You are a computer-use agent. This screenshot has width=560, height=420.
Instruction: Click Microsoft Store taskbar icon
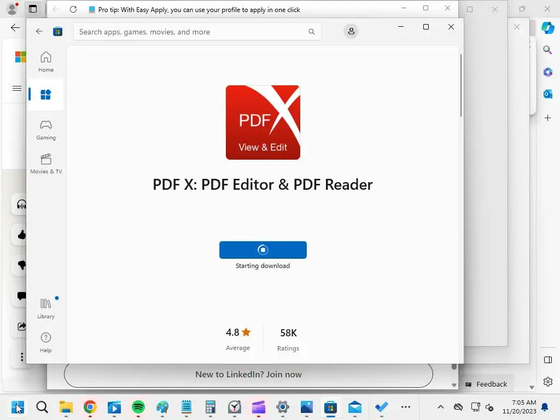pos(331,407)
